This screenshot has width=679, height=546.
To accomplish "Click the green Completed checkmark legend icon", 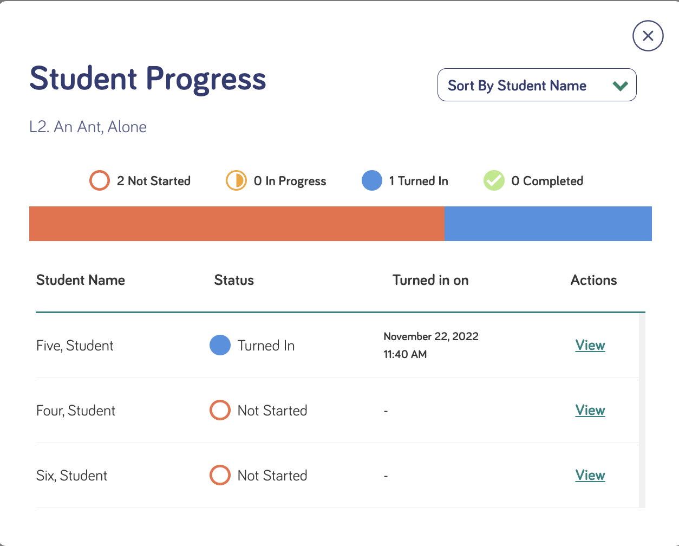I will 494,180.
